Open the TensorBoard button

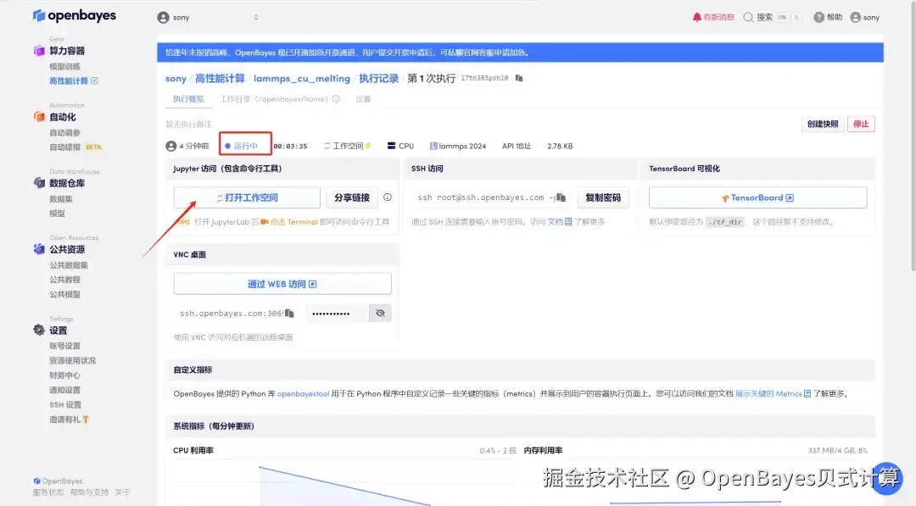[757, 197]
